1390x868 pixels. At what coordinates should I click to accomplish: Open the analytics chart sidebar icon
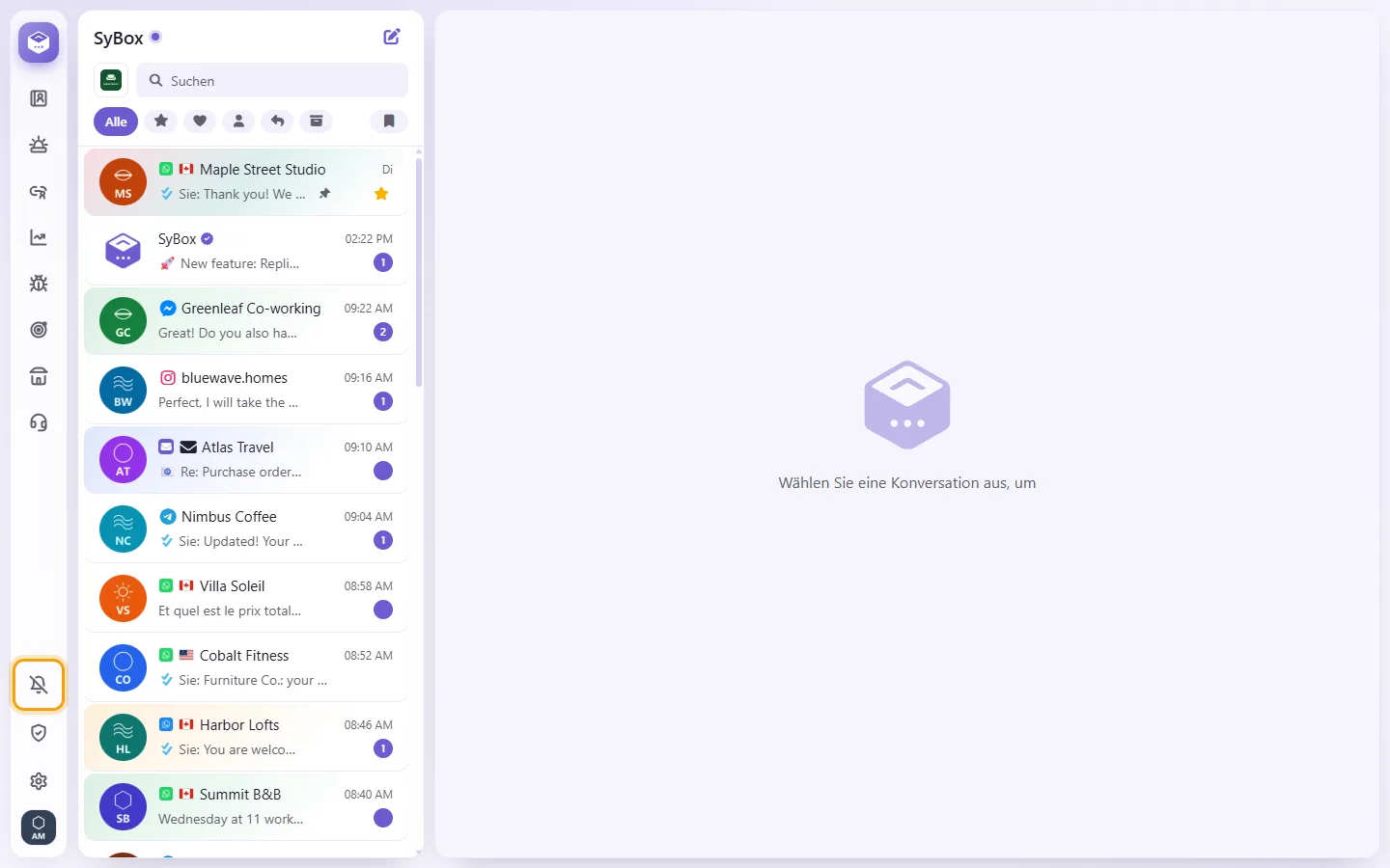coord(39,237)
